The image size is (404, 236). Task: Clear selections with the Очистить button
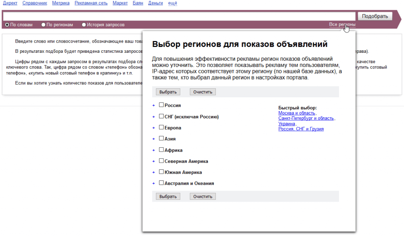pos(202,91)
